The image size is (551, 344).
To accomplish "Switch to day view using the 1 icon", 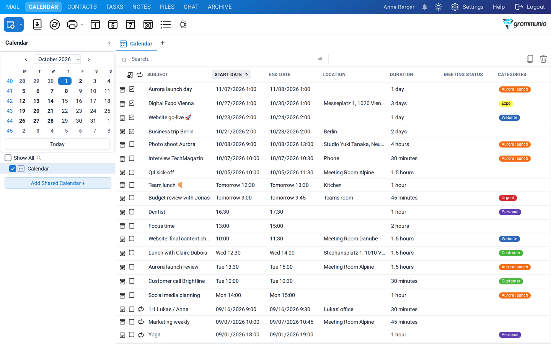I will click(x=95, y=24).
